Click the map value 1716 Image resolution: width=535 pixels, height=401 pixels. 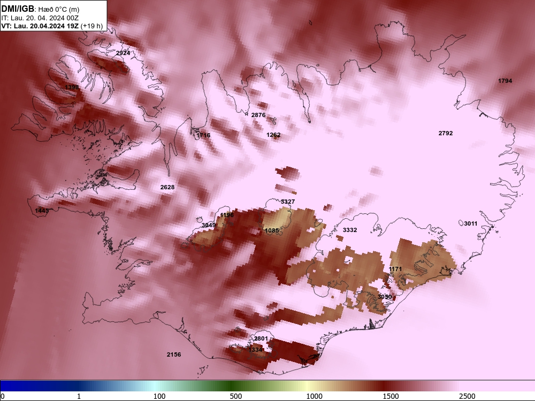(203, 135)
